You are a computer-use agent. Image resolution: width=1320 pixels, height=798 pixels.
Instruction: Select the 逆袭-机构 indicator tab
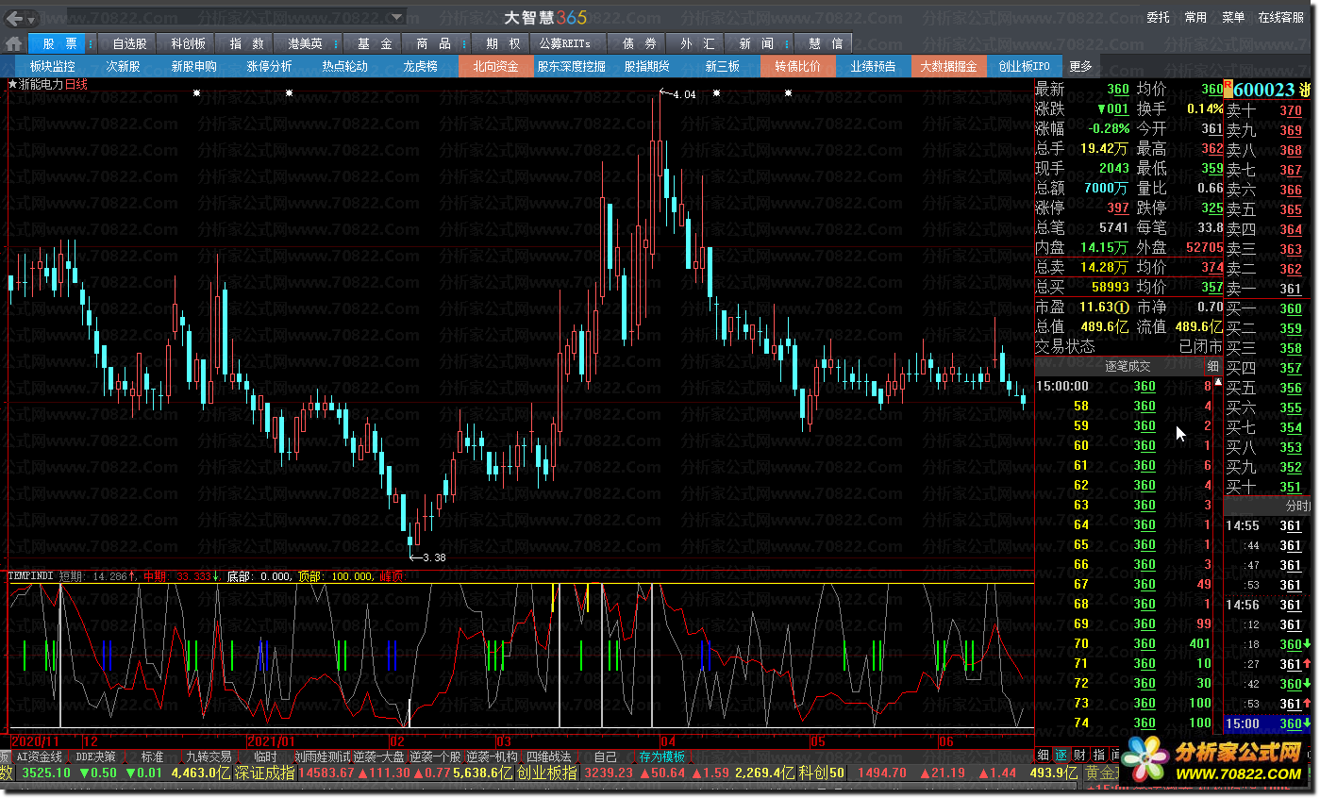click(493, 756)
